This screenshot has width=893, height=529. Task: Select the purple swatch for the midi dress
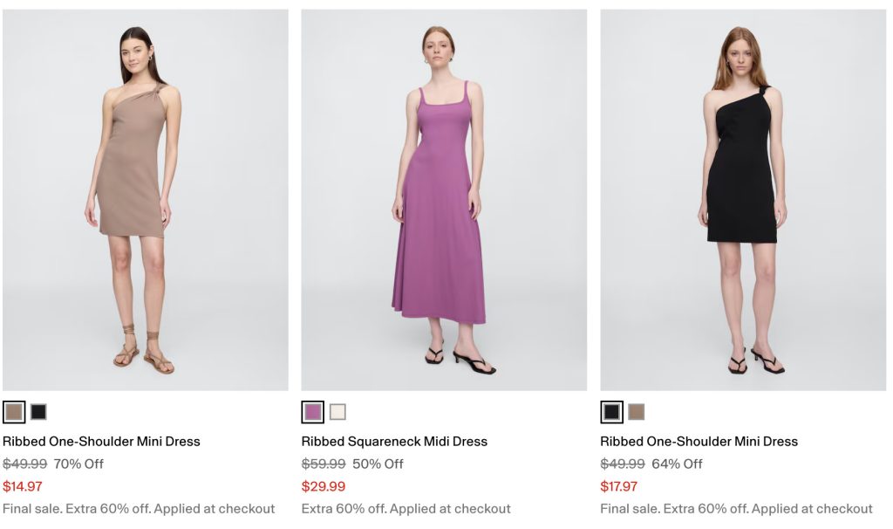pos(313,412)
